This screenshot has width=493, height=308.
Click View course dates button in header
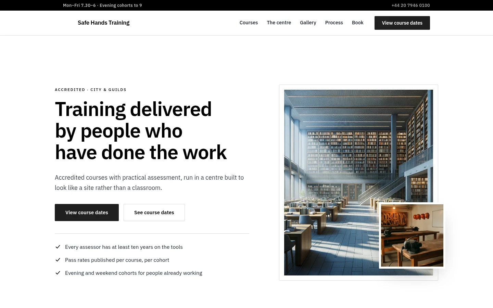(x=402, y=23)
